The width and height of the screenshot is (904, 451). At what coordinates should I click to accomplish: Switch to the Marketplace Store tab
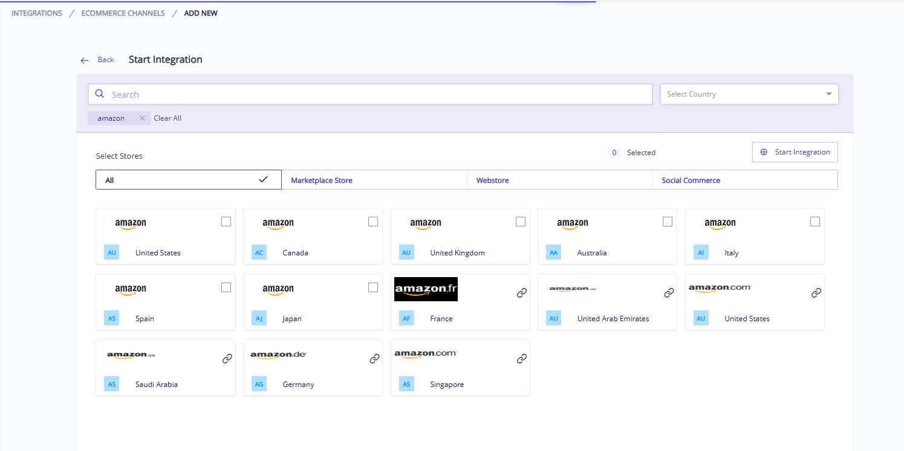pos(374,180)
